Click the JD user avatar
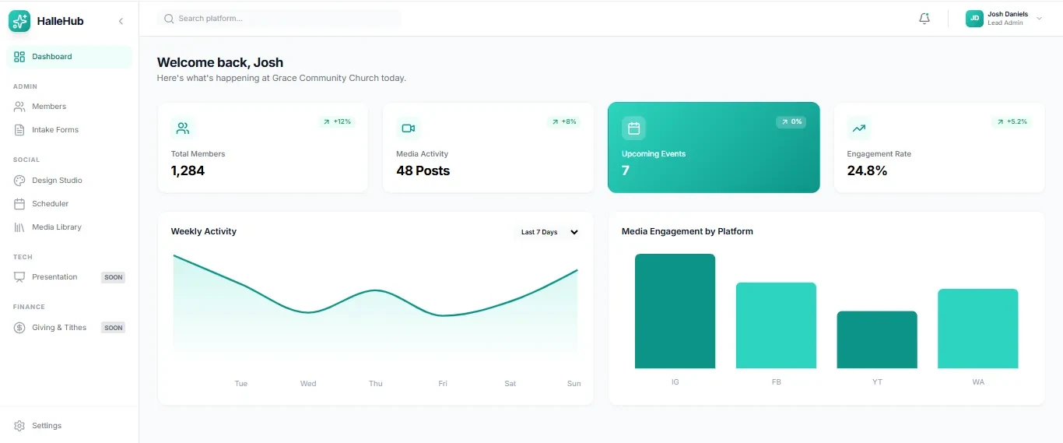Viewport: 1063px width, 443px height. click(x=974, y=19)
